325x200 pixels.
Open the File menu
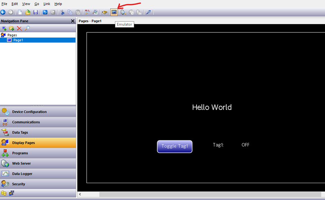[4, 4]
